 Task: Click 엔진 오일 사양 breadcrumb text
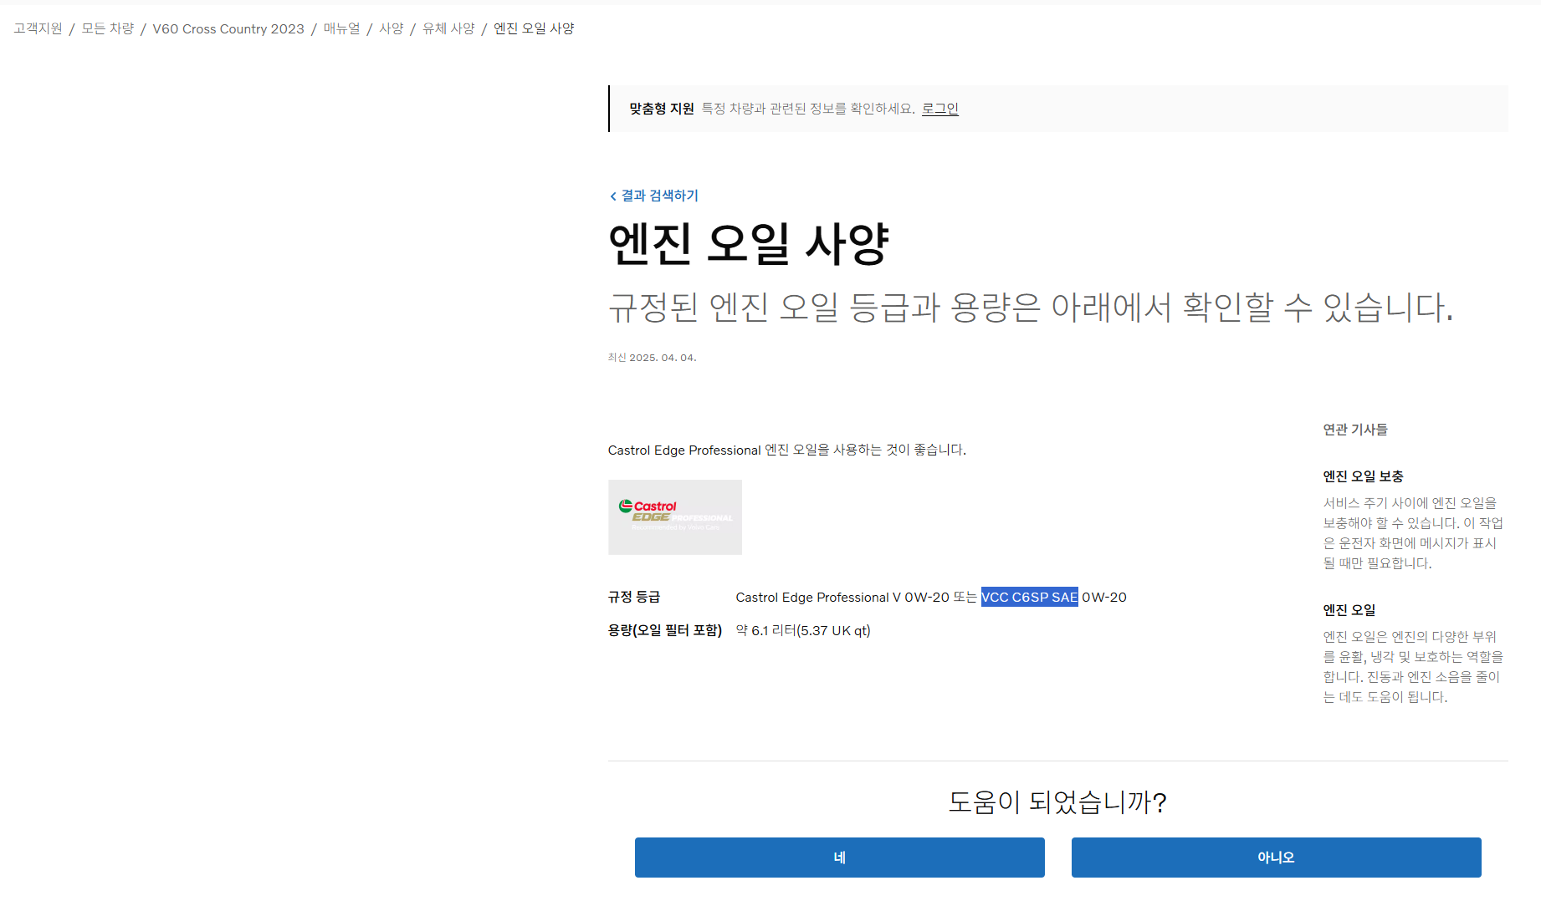(534, 28)
